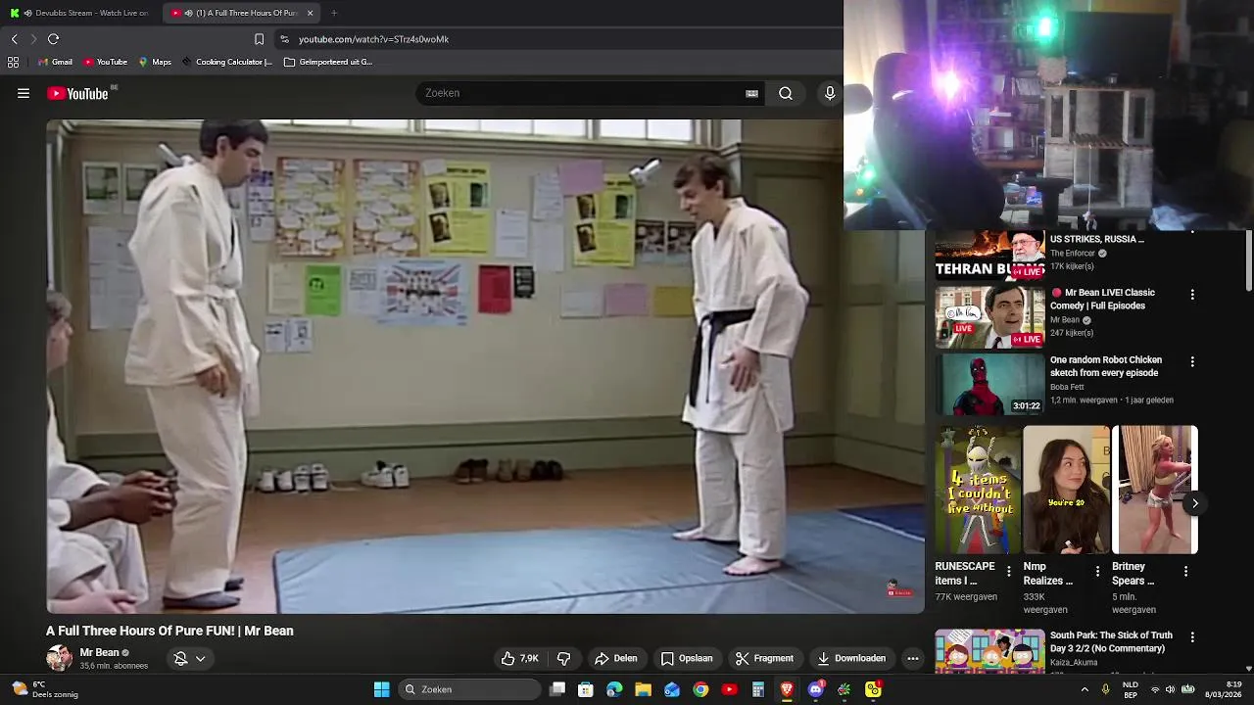Open the Geïmporteerd uit G... bookmarks folder
This screenshot has width=1254, height=705.
tap(328, 62)
